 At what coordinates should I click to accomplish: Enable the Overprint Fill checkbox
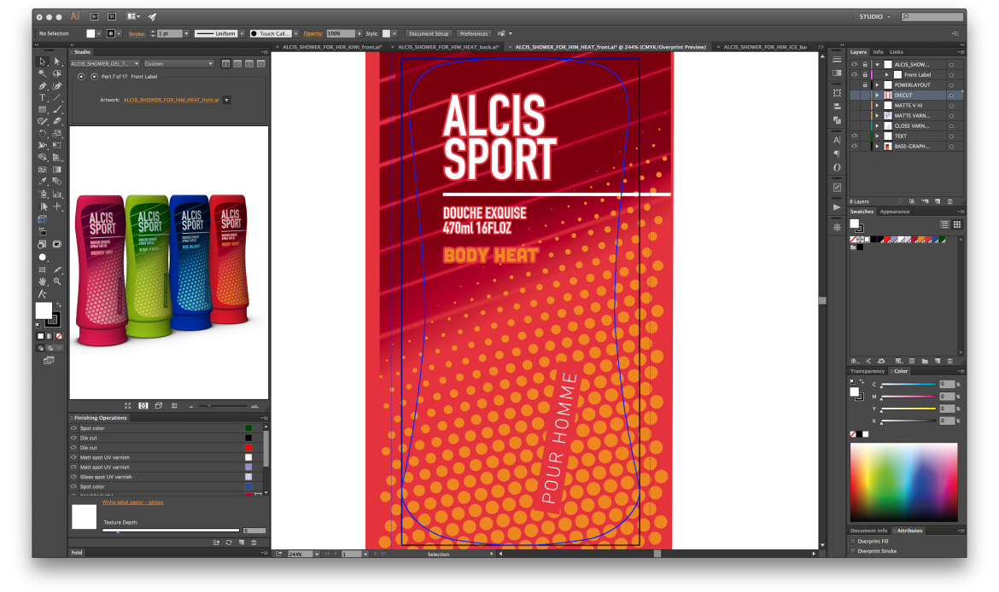pyautogui.click(x=853, y=541)
